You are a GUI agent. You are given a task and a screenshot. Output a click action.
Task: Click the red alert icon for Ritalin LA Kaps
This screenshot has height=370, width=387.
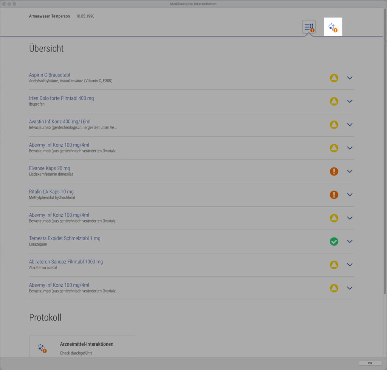tap(334, 194)
